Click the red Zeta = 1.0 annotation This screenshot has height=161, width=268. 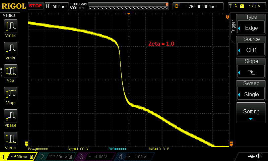click(161, 44)
